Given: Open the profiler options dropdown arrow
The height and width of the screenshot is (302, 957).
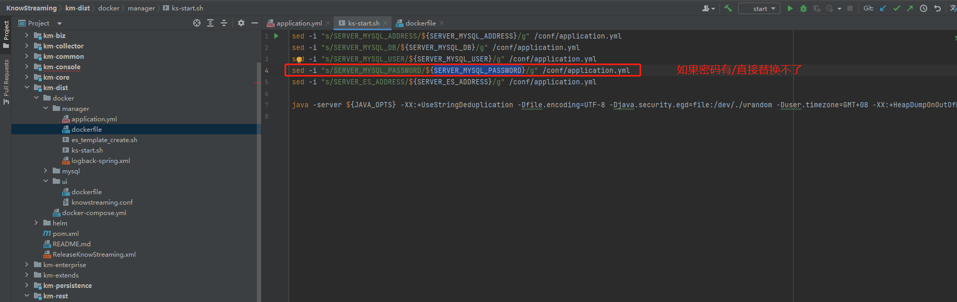Looking at the screenshot, I should pos(840,9).
